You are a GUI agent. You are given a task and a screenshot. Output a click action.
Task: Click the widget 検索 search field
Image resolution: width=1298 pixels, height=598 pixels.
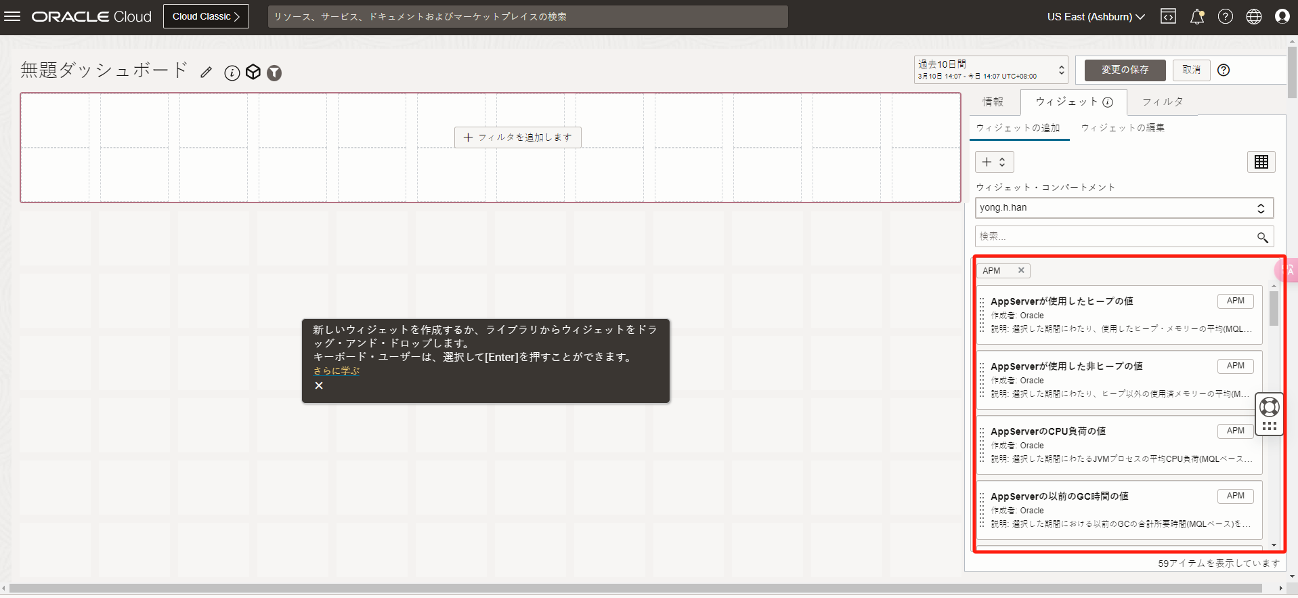pos(1115,236)
